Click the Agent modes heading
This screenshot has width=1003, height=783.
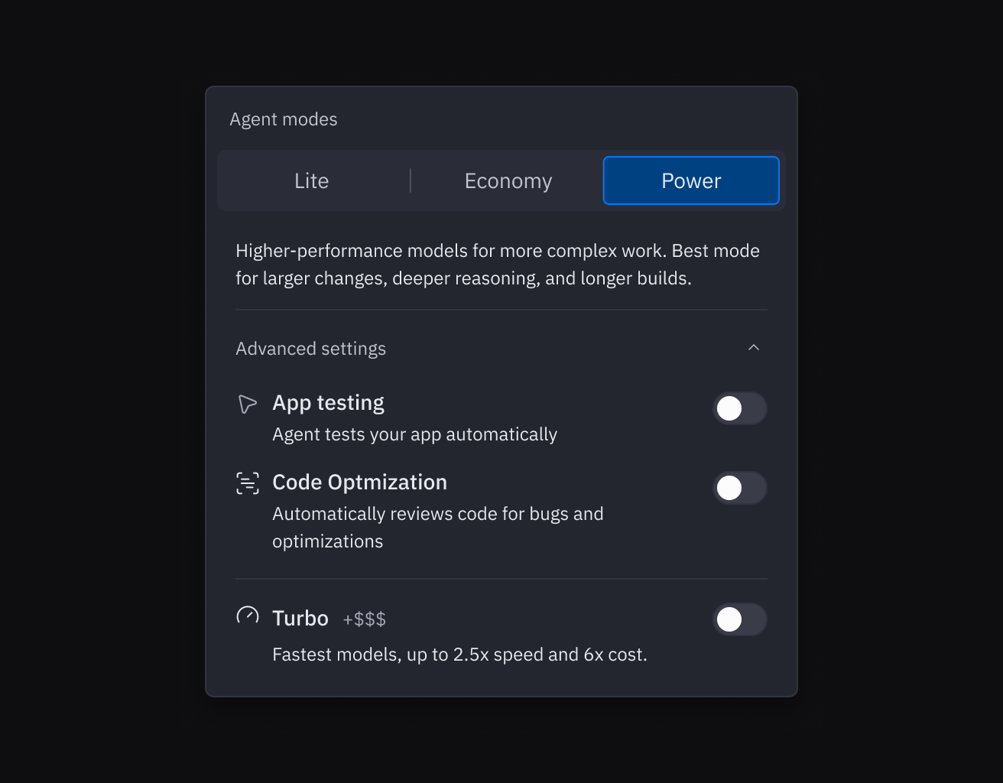click(283, 119)
